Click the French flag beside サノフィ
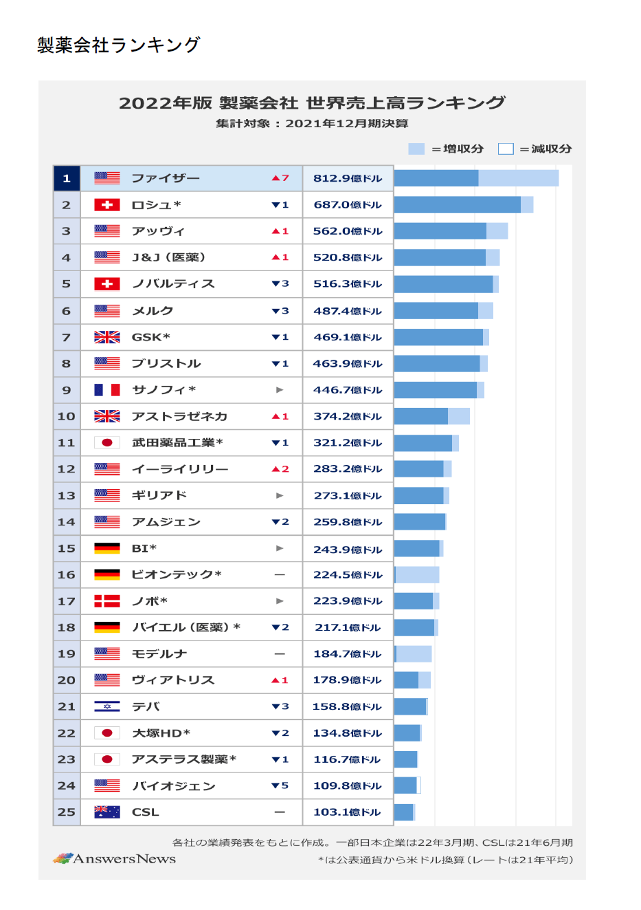Image resolution: width=641 pixels, height=910 pixels. (x=107, y=390)
